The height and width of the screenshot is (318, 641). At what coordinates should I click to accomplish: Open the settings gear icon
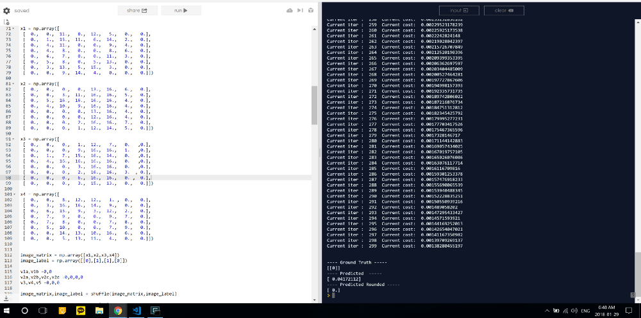coord(6,11)
